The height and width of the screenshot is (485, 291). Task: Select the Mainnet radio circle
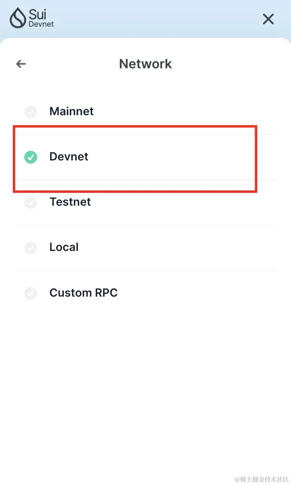pos(31,112)
